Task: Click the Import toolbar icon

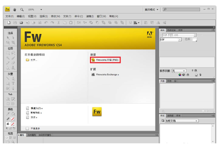Action: tap(27, 23)
